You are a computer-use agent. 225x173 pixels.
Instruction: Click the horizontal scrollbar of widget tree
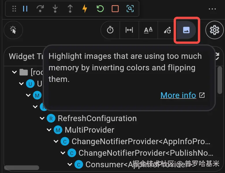(22, 168)
